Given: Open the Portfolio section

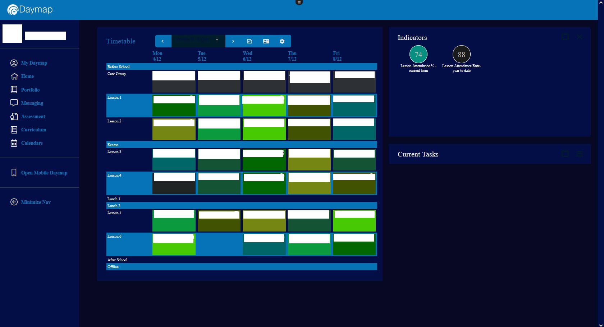Looking at the screenshot, I should pos(30,90).
